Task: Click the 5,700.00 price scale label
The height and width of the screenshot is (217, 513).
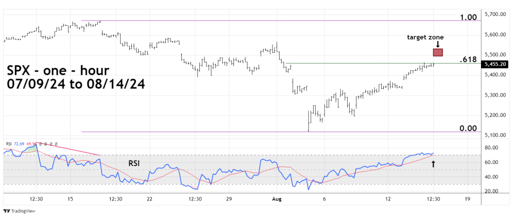Action: tap(494, 14)
